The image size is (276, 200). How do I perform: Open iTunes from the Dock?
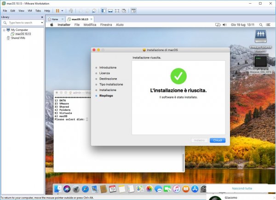pos(177,189)
